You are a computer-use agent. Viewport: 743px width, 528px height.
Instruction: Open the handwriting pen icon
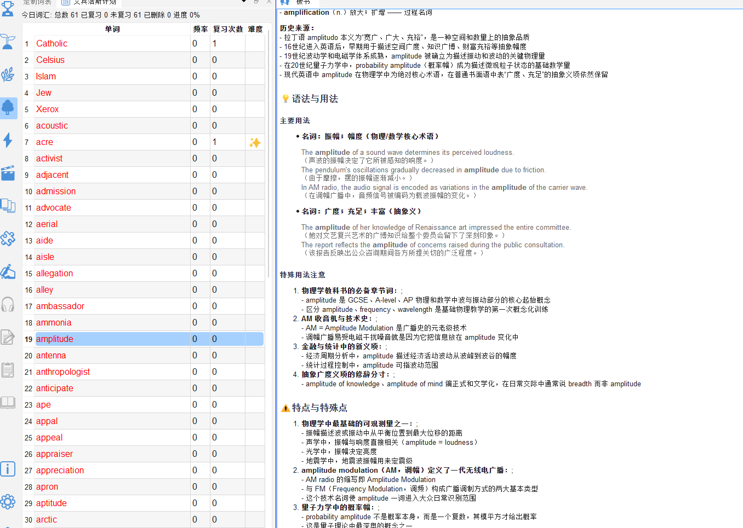pos(8,271)
